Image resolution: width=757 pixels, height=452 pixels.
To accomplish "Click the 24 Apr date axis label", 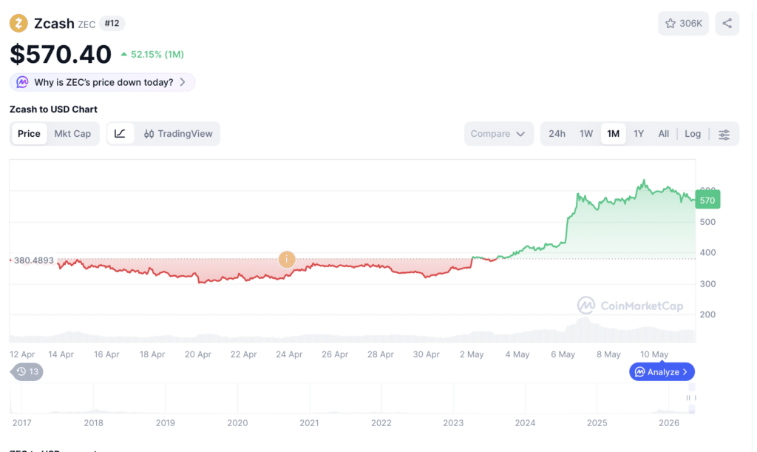I will click(289, 354).
